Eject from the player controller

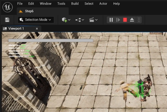coord(132,20)
